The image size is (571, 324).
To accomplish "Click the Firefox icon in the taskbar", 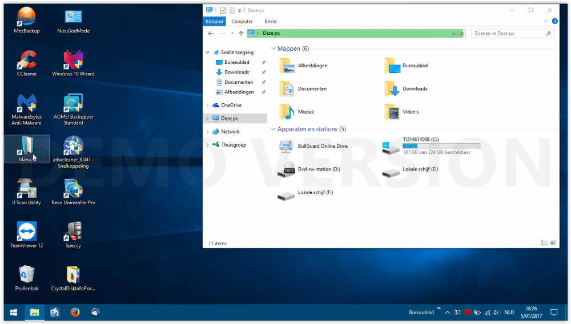I will click(74, 312).
